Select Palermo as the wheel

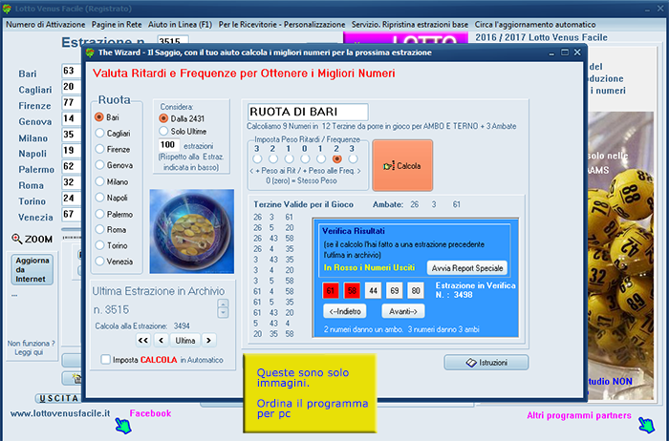pos(99,214)
